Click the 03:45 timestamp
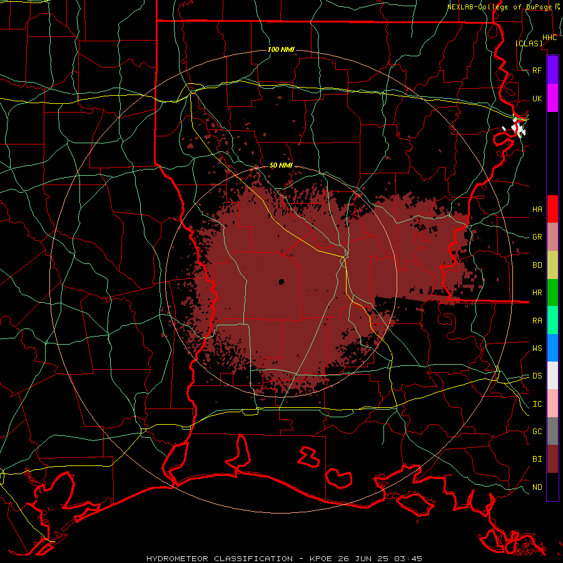 (x=410, y=559)
